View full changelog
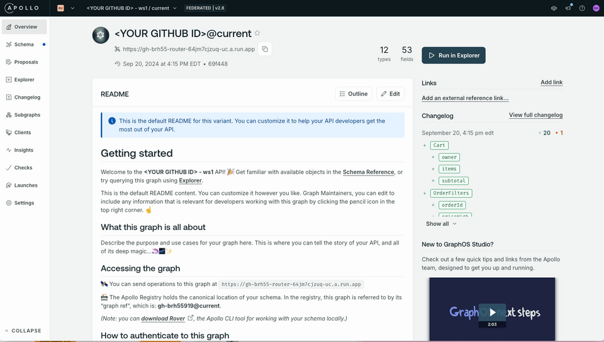Image resolution: width=604 pixels, height=342 pixels. tap(535, 115)
